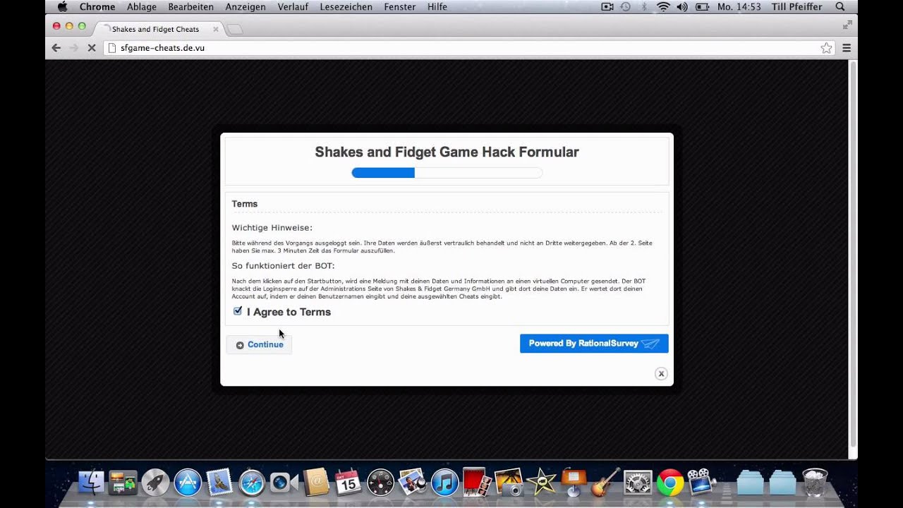The width and height of the screenshot is (903, 508).
Task: Click the 'Terms' section heading
Action: pyautogui.click(x=245, y=204)
